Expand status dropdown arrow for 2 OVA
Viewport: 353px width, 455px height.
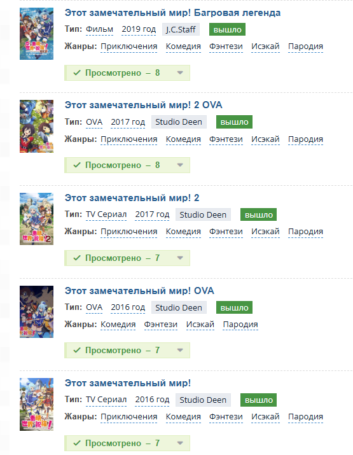(x=180, y=165)
